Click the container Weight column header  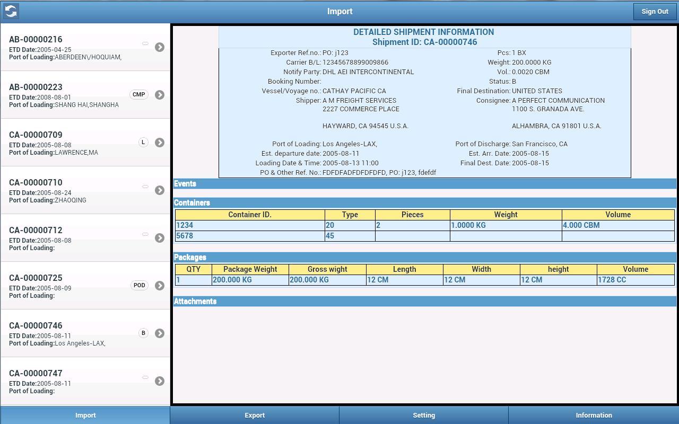click(506, 215)
